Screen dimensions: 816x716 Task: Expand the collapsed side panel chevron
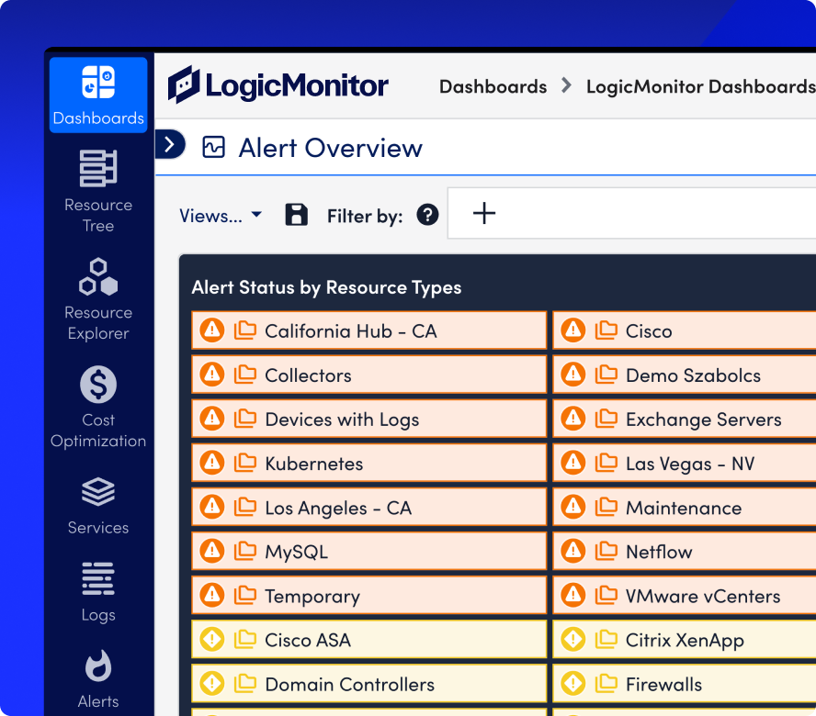point(170,144)
